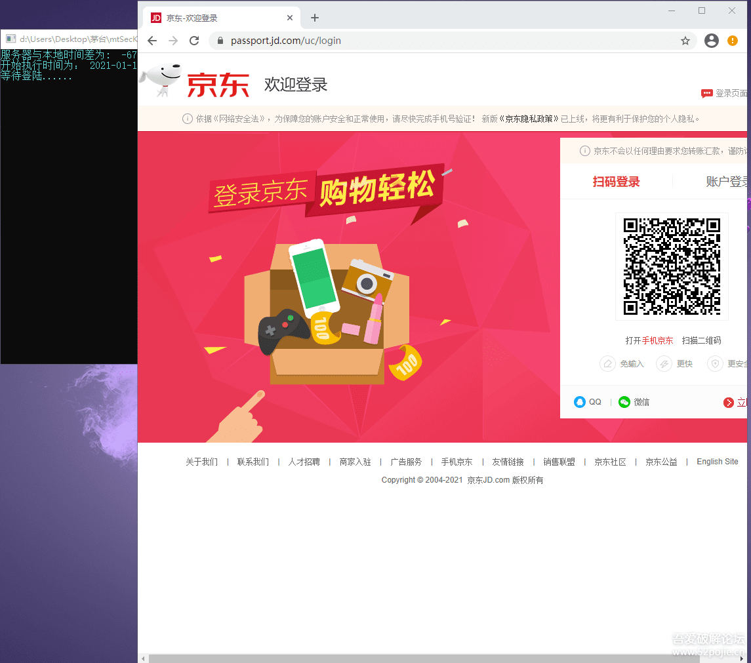Click the 免输入 pencil icon
Viewport: 751px width, 663px height.
point(607,364)
